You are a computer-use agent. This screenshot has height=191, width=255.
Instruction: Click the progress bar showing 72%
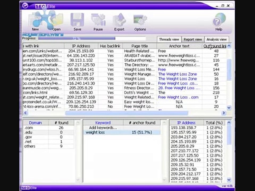tap(92, 38)
